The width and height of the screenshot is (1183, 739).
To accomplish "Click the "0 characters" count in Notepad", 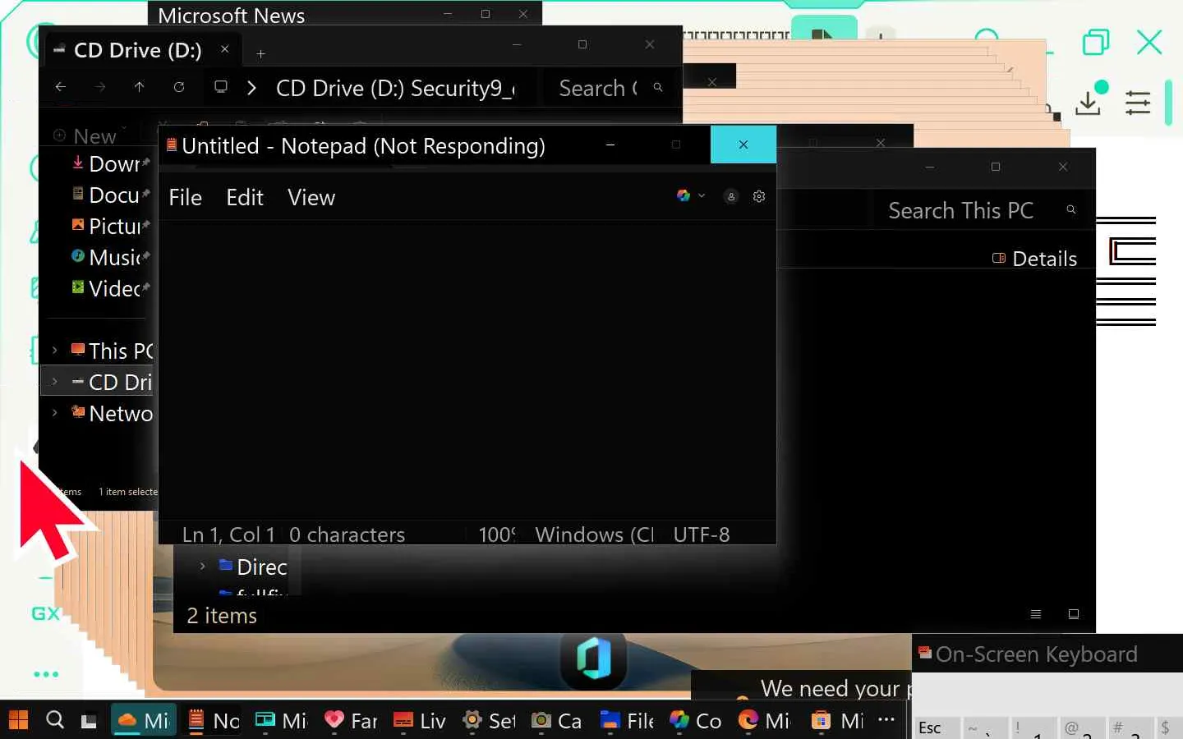I will click(347, 535).
